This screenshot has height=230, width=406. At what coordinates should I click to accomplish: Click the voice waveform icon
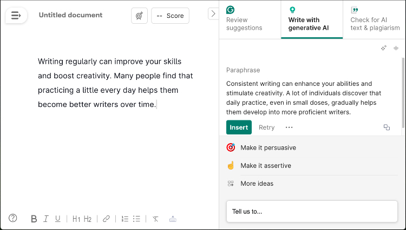[x=396, y=48]
